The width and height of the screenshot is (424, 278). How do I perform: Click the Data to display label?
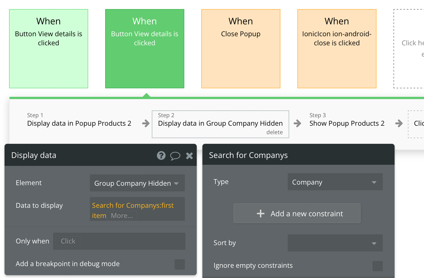(x=39, y=206)
